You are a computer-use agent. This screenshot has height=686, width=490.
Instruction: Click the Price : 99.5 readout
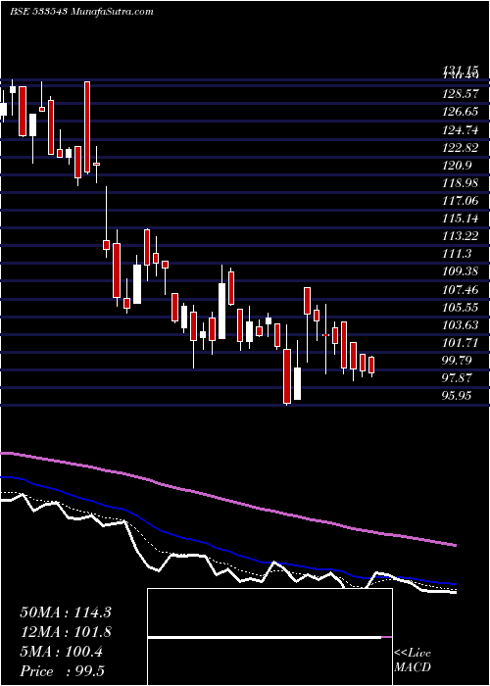62,671
